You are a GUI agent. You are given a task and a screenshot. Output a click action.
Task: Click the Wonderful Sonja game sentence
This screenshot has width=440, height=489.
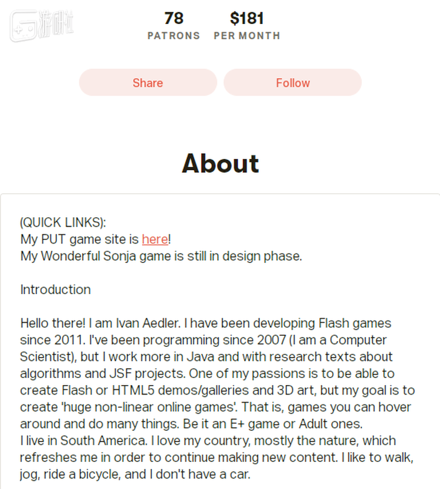coord(161,256)
